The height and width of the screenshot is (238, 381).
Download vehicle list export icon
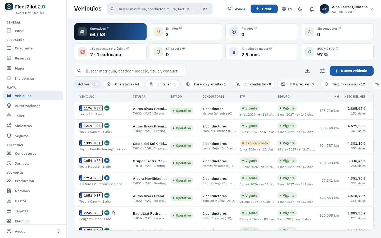(x=307, y=71)
